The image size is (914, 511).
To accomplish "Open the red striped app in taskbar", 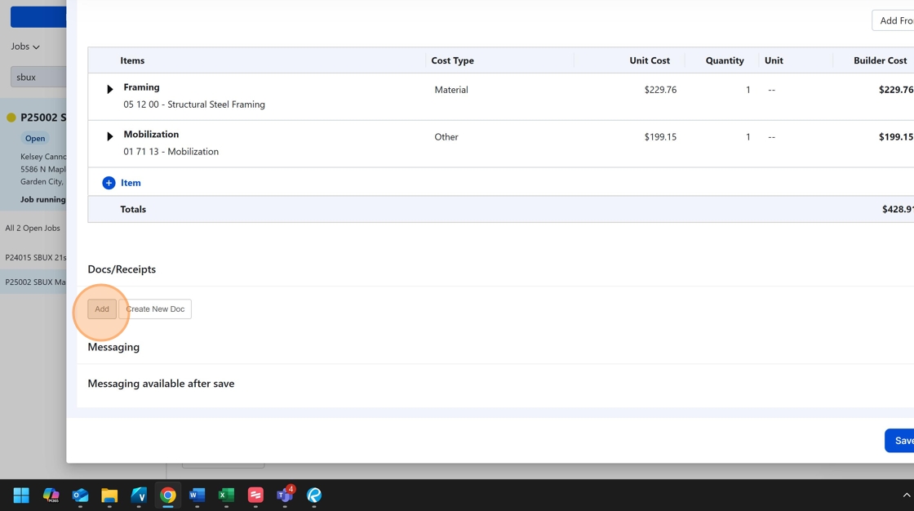I will pos(255,495).
